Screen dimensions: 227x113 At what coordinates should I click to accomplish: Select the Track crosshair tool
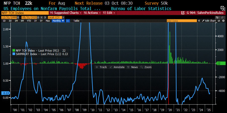(101, 67)
